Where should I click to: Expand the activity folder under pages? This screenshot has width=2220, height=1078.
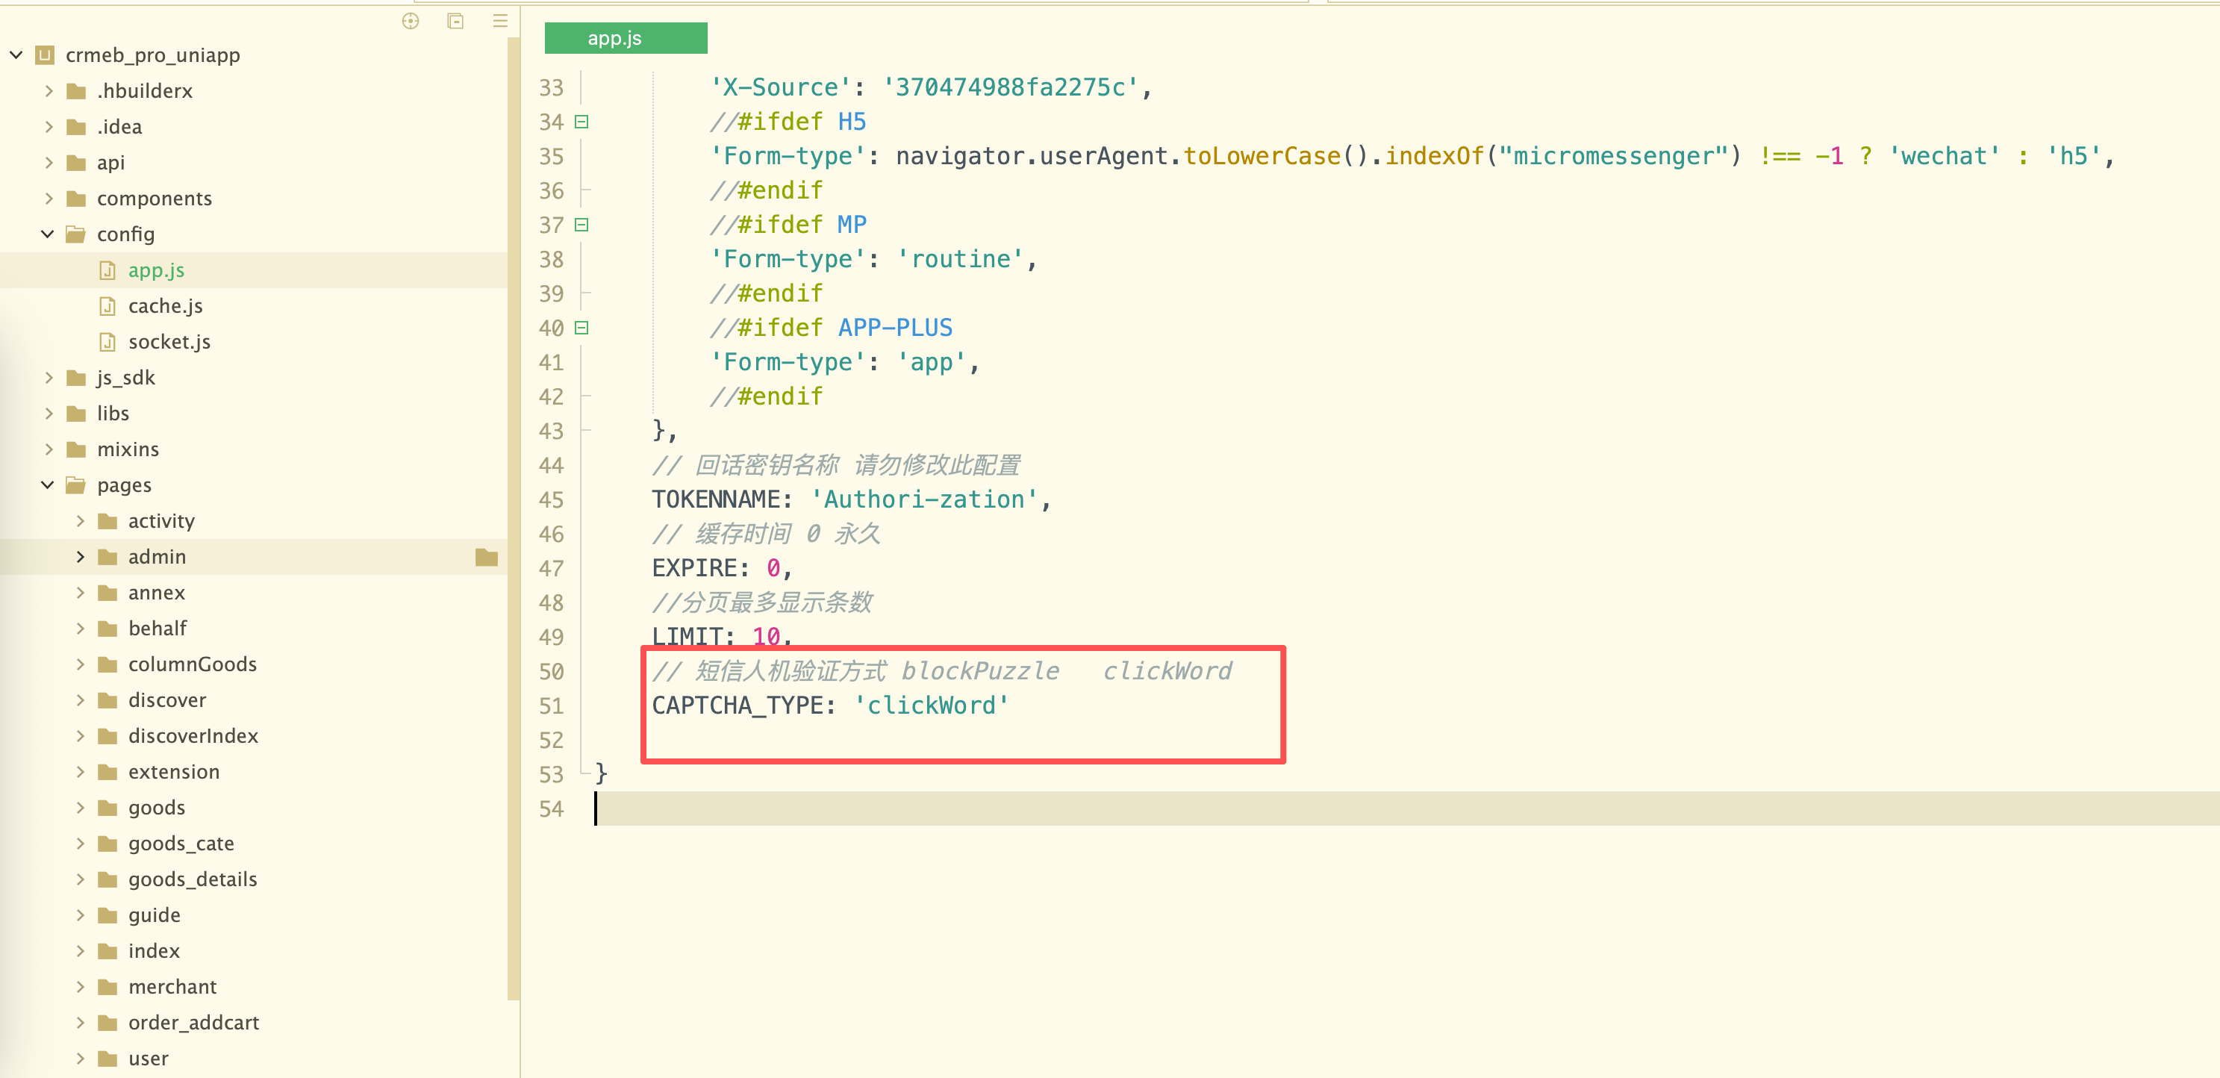coord(80,521)
